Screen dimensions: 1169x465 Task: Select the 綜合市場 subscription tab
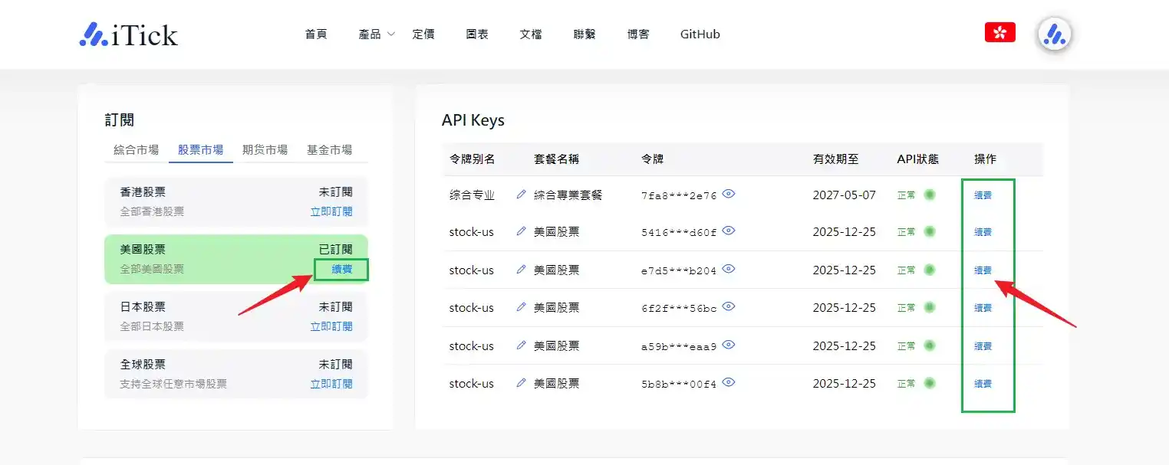(137, 150)
